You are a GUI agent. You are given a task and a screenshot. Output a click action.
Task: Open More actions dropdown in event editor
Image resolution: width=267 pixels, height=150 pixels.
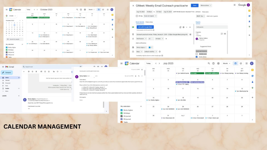tap(206, 5)
